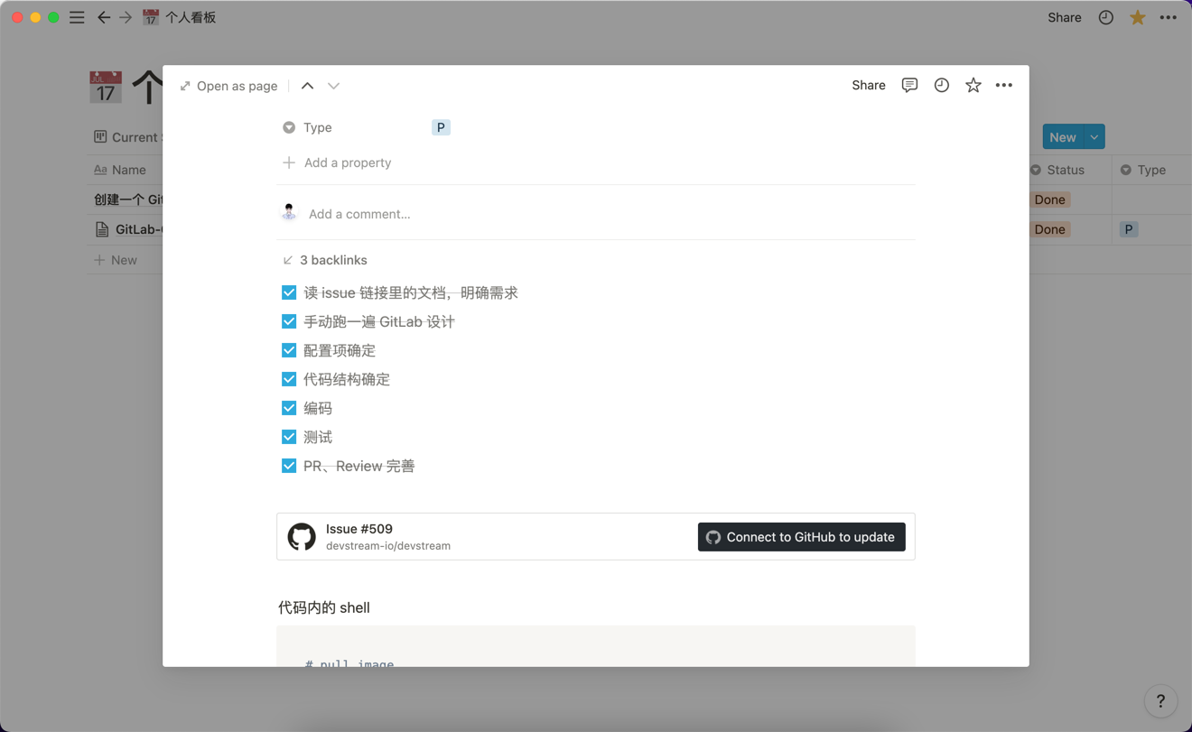Viewport: 1192px width, 732px height.
Task: Uncheck the 配置项确定 checkbox
Action: pyautogui.click(x=289, y=350)
